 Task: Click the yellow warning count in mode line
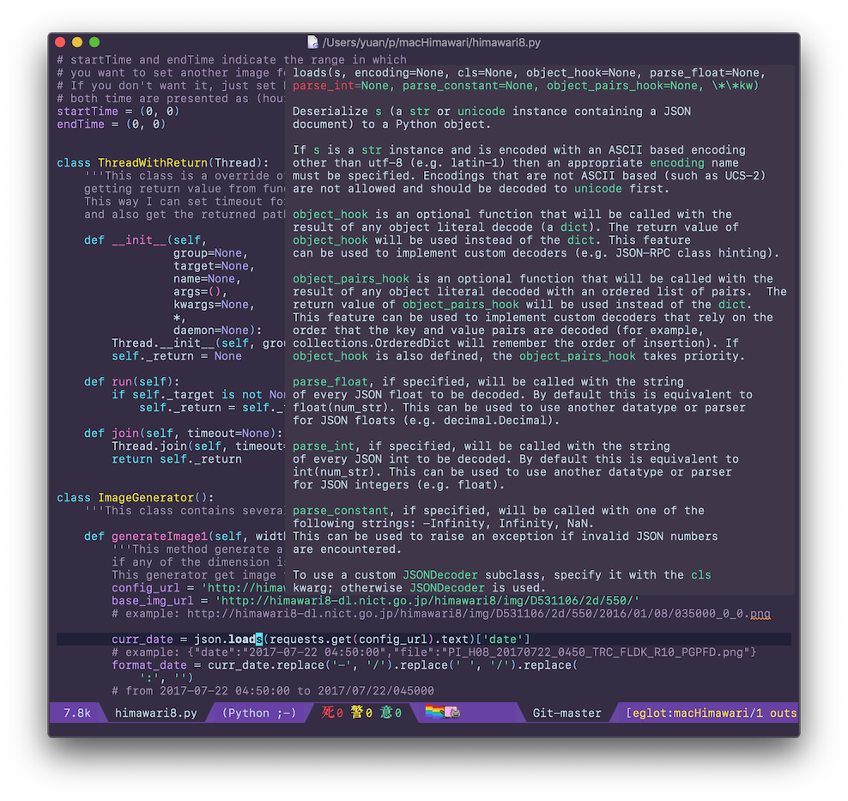(x=361, y=713)
